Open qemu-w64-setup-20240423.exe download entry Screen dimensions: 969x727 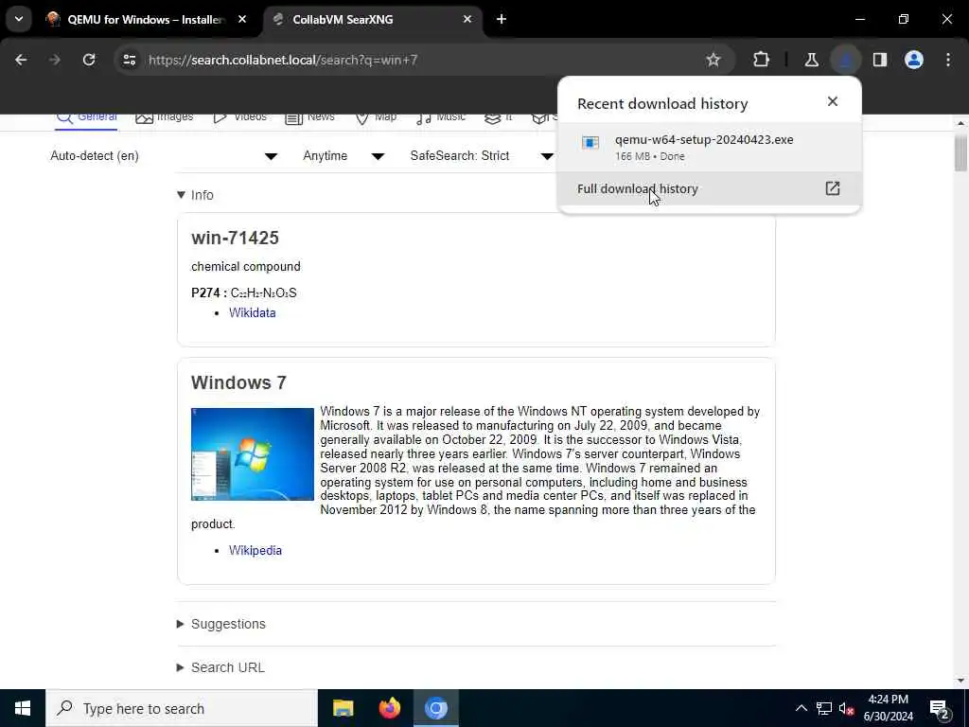tap(710, 147)
